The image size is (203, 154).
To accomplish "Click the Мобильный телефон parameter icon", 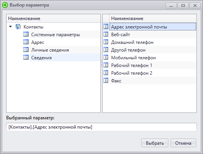I will 106,57.
